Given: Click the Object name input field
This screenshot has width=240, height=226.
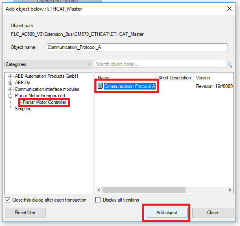Looking at the screenshot, I should tap(137, 47).
